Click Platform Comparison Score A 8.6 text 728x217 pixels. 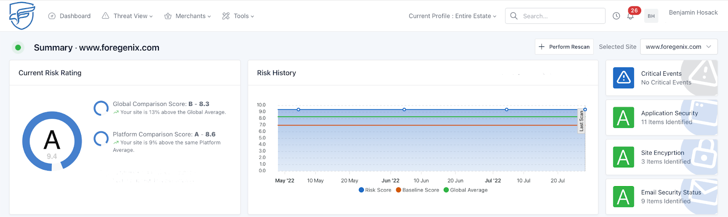(164, 134)
